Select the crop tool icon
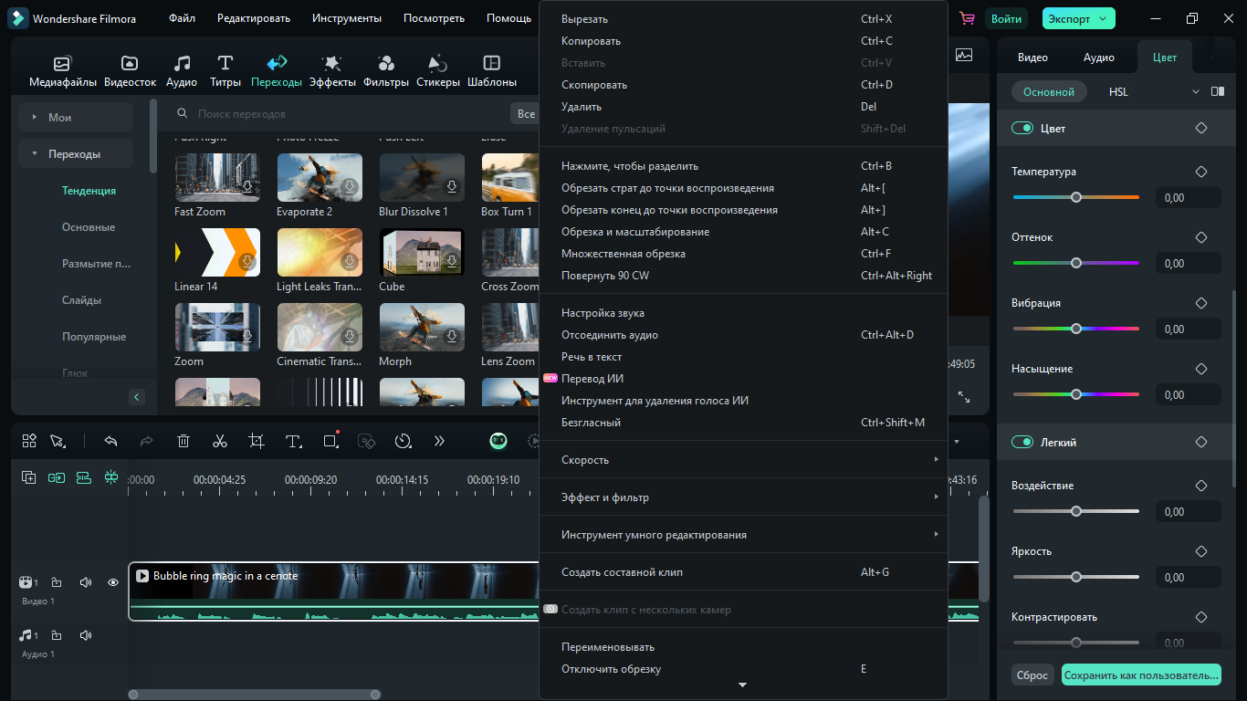Viewport: 1247px width, 701px height. 257,441
